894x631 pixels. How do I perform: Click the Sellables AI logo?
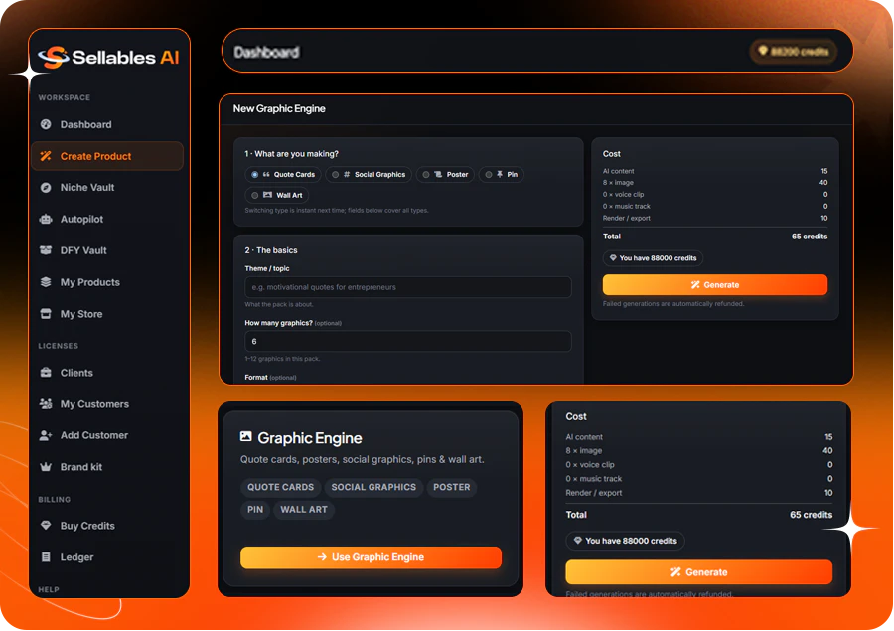pyautogui.click(x=108, y=57)
